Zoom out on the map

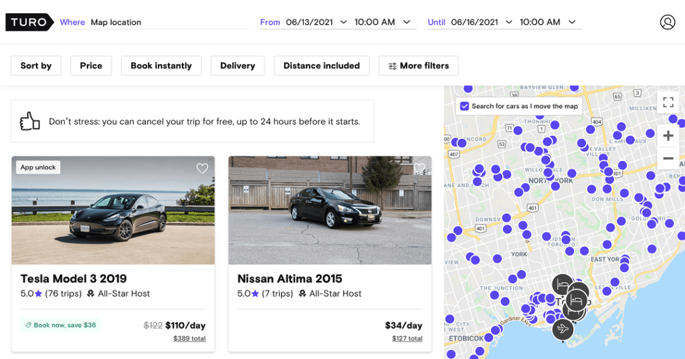668,158
